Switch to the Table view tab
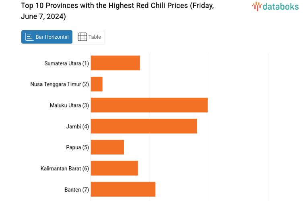Viewport: 303px width, 201px height. (89, 37)
